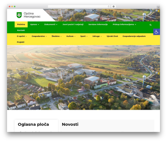Image resolution: width=167 pixels, height=142 pixels.
Task: Expand the Dokumenti dropdown menu
Action: 51,25
